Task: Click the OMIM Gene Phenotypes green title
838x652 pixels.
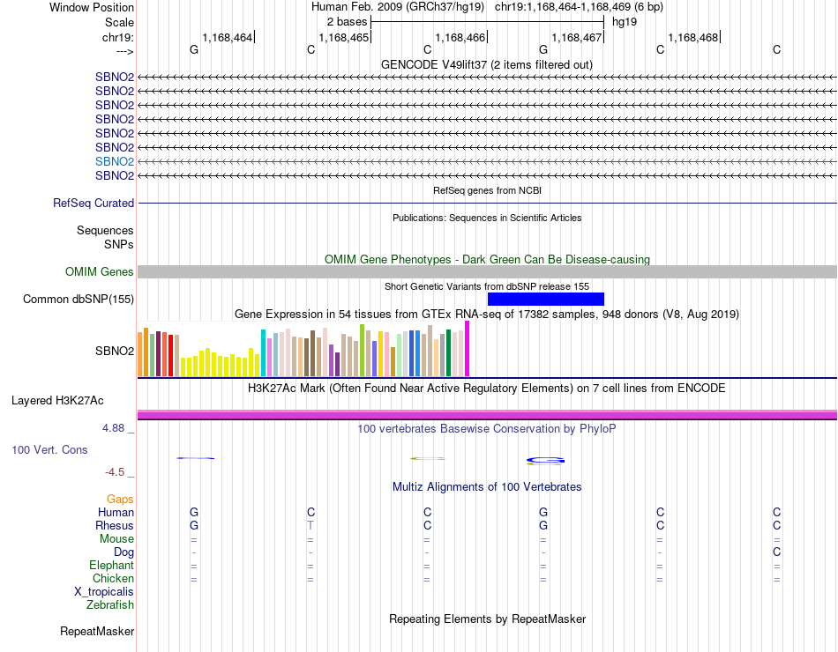Action: coord(487,260)
